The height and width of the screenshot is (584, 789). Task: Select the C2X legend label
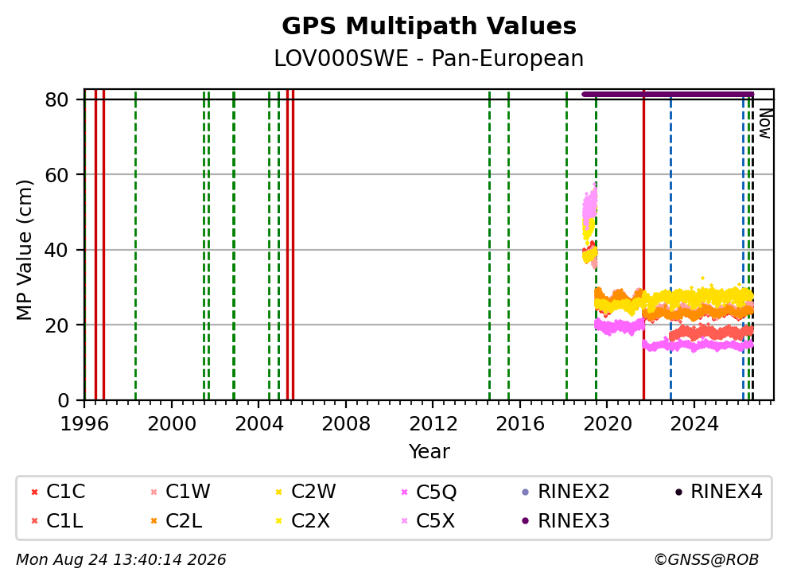310,521
